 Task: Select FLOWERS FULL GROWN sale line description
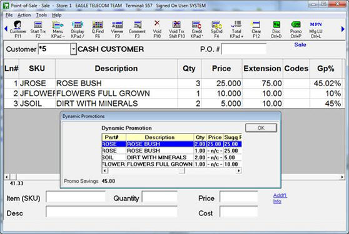(103, 94)
